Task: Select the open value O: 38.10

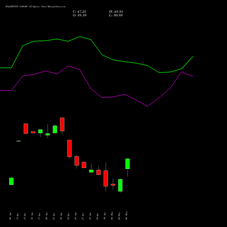Action: [x=79, y=15]
